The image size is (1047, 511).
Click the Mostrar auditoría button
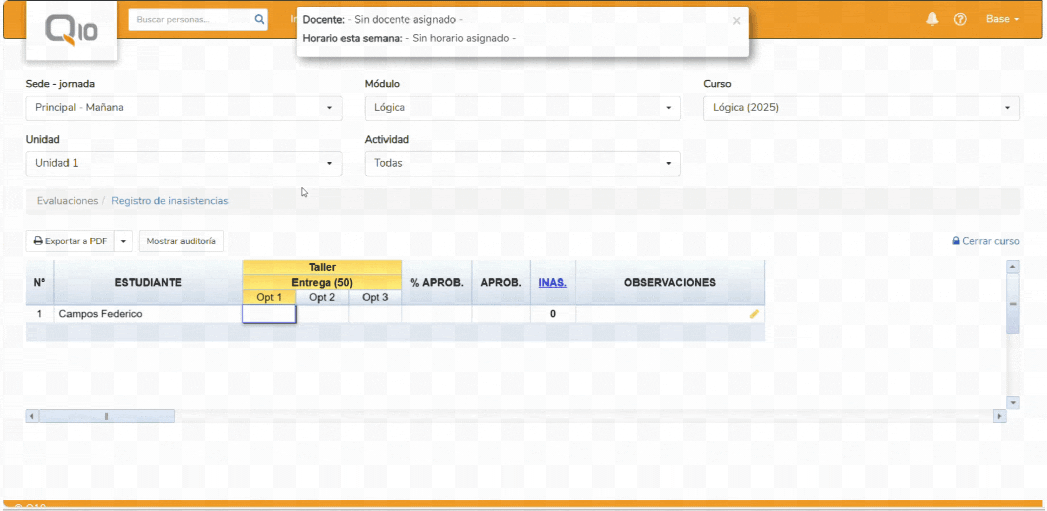[181, 241]
